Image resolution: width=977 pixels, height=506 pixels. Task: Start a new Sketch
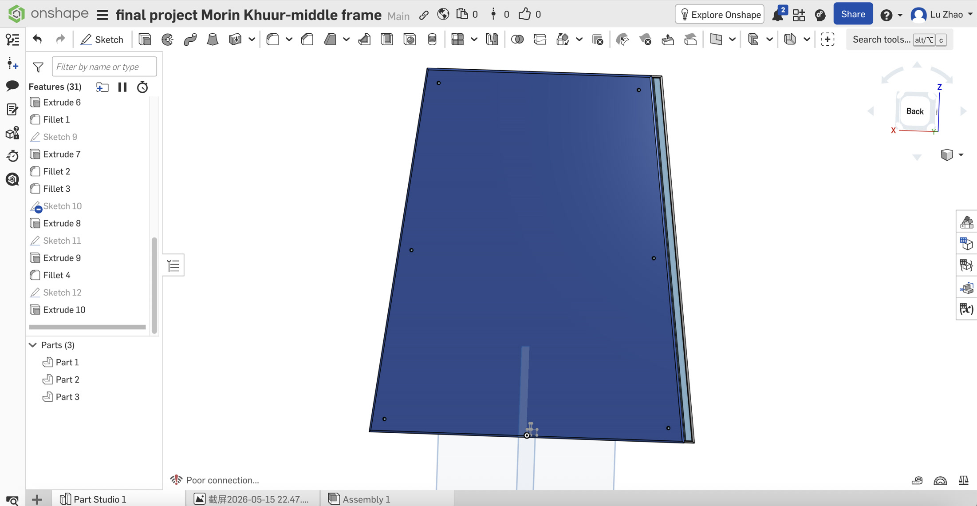[x=102, y=40]
